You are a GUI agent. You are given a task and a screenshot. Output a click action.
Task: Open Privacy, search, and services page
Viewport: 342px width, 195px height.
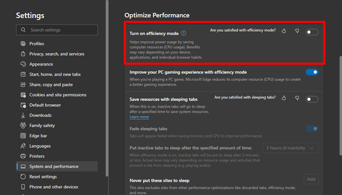(56, 54)
